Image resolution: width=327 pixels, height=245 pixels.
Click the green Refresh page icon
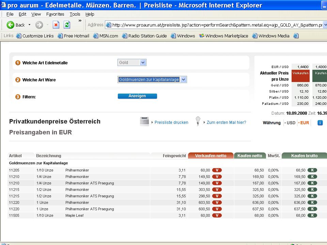(x=67, y=24)
